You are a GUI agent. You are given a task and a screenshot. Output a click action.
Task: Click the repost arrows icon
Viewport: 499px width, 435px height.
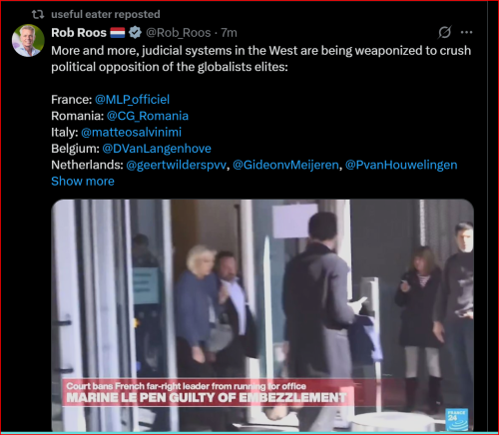point(38,14)
